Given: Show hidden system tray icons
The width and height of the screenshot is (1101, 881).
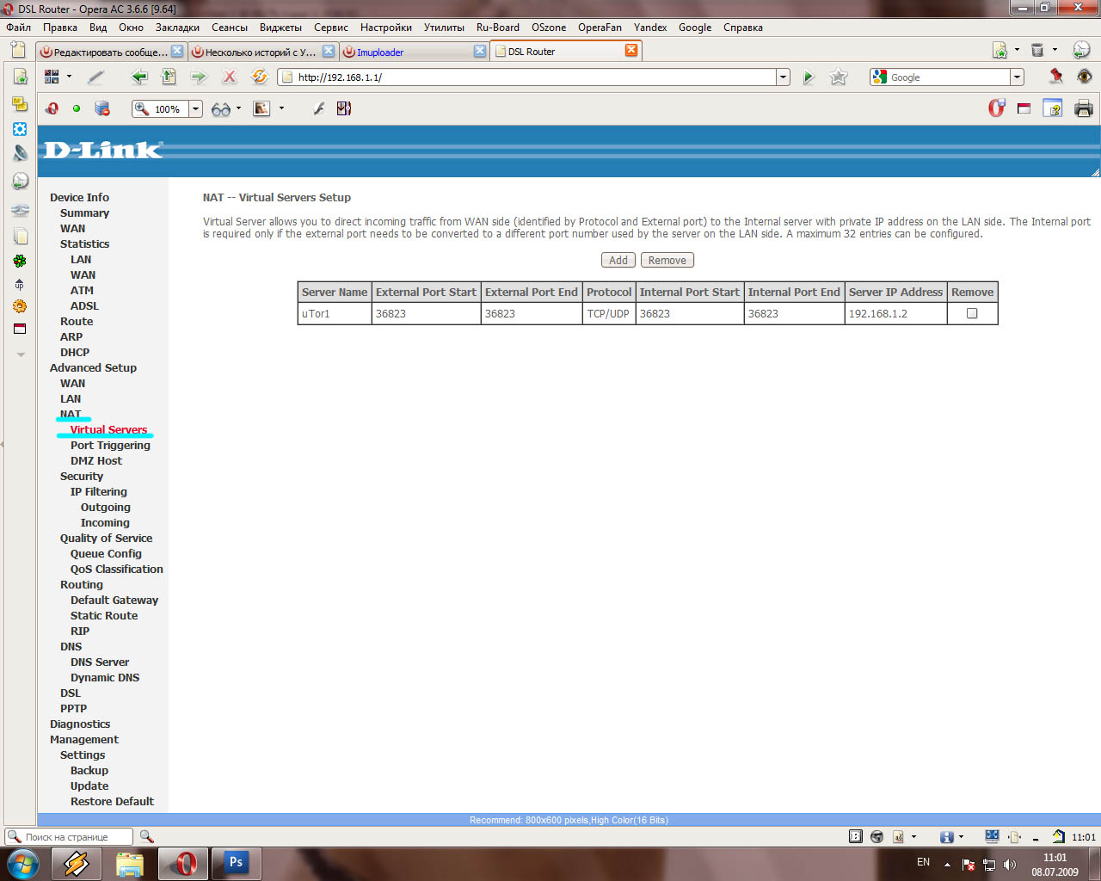Looking at the screenshot, I should pos(947,865).
